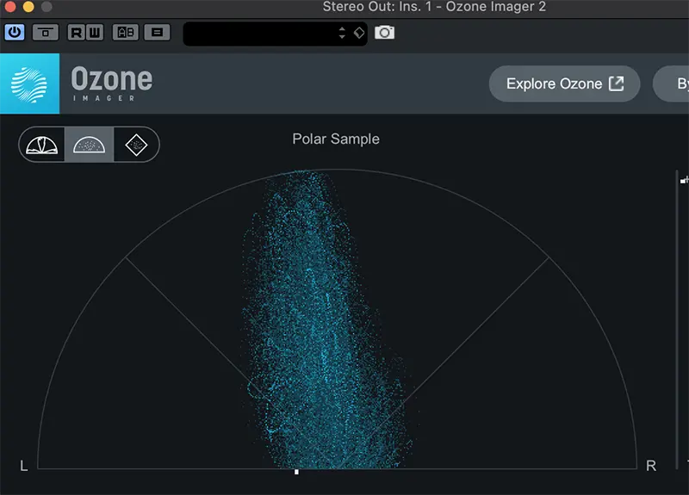This screenshot has width=689, height=495.
Task: Take plugin snapshot with camera icon
Action: point(384,33)
